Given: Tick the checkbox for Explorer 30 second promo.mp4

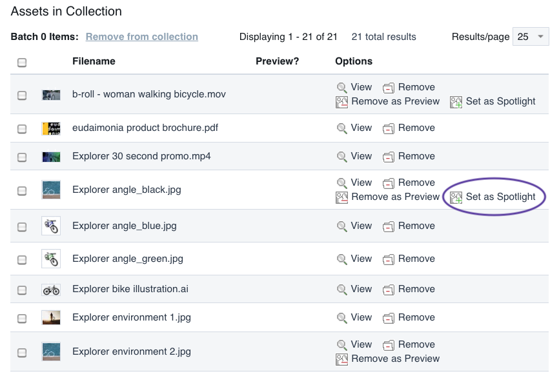Looking at the screenshot, I should tap(22, 157).
